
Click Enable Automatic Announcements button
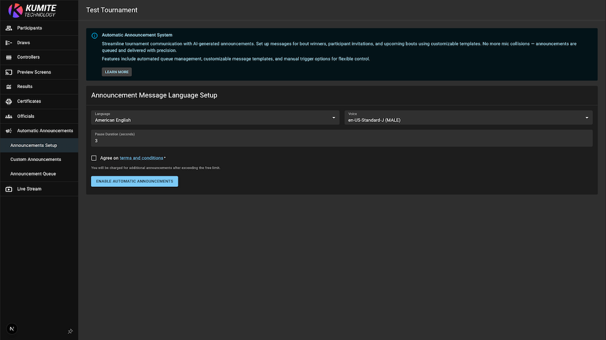(135, 181)
